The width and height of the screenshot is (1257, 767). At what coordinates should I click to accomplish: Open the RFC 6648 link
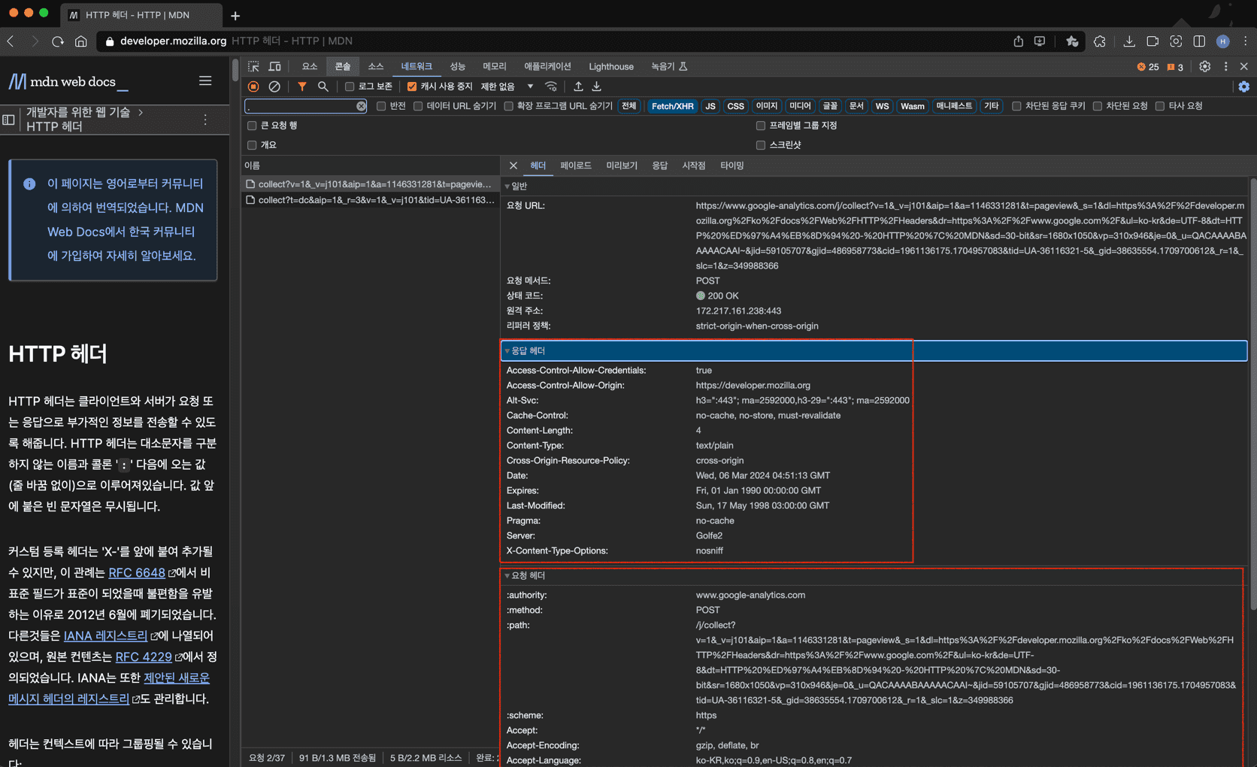coord(137,572)
